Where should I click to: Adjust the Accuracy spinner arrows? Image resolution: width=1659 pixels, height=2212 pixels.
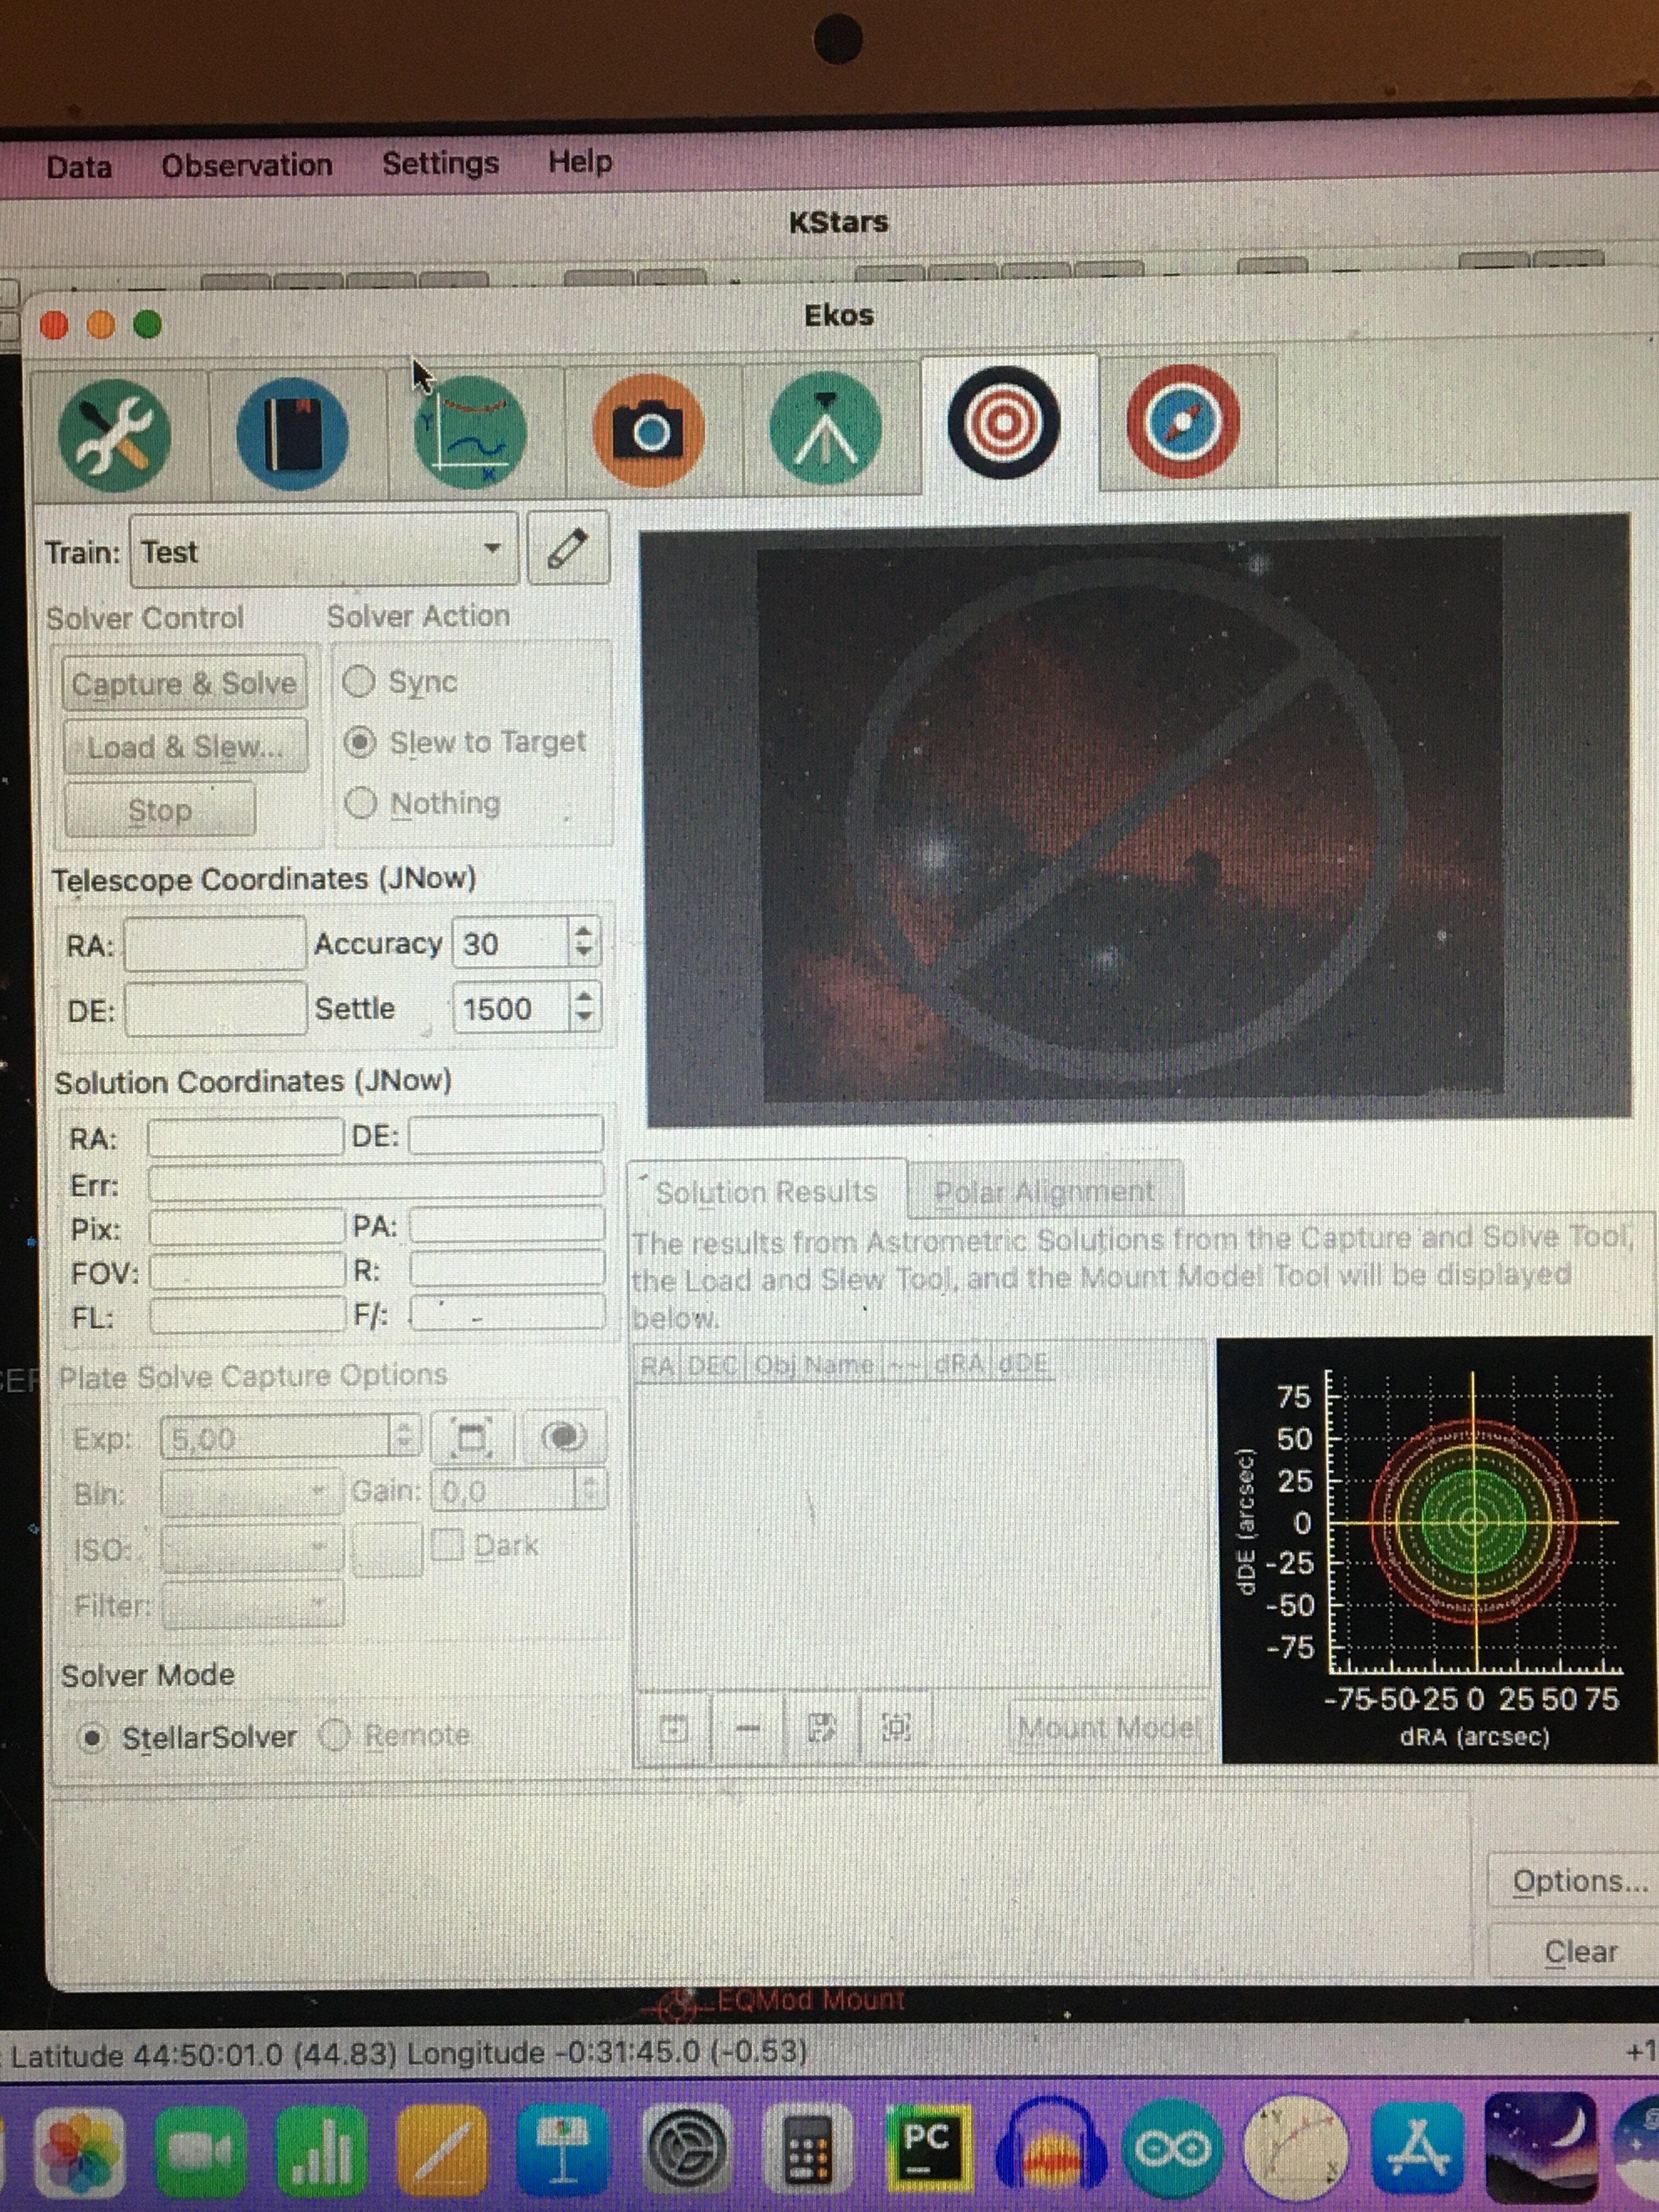[x=584, y=942]
